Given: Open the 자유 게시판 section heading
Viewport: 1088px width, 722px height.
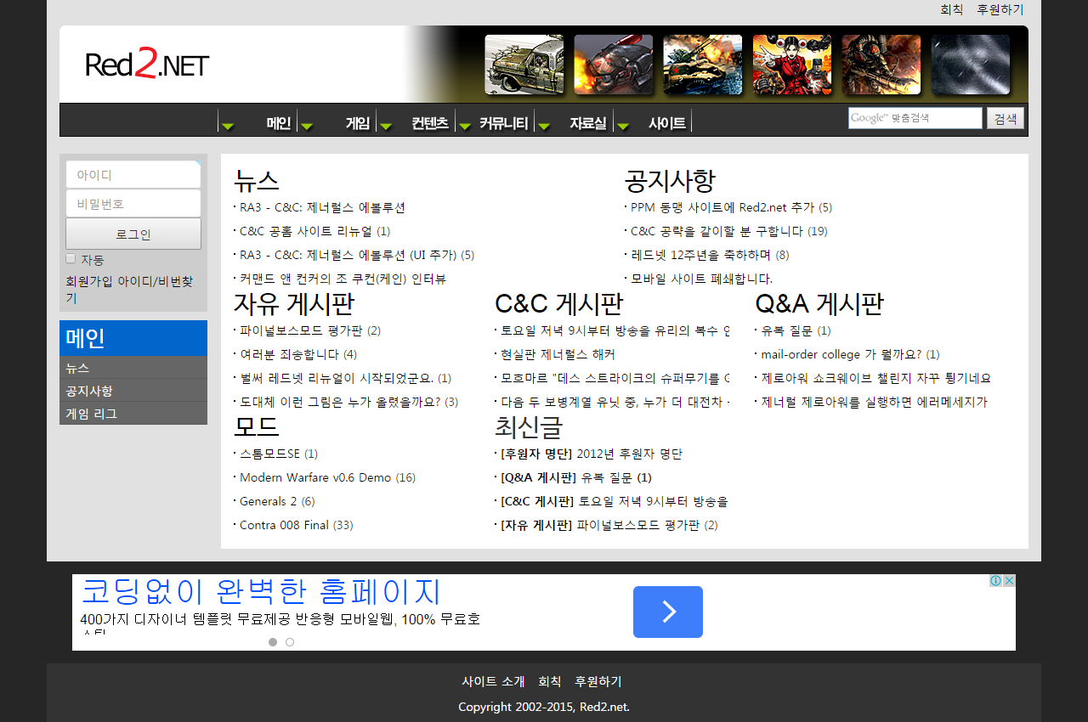Looking at the screenshot, I should 294,303.
